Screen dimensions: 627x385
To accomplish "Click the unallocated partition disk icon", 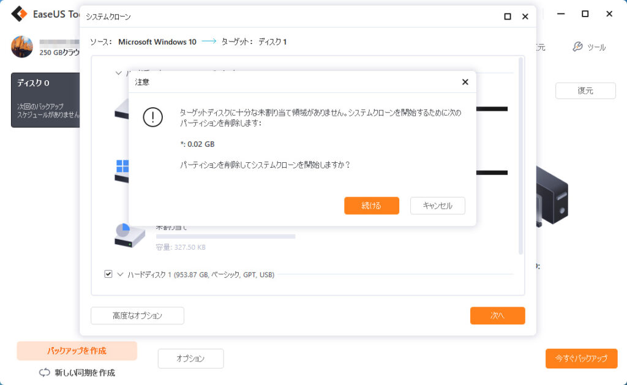I will [x=130, y=236].
